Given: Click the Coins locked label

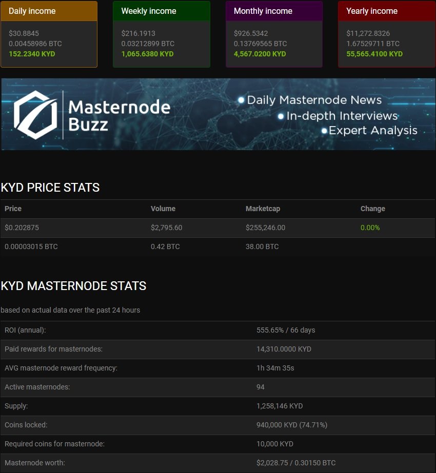Looking at the screenshot, I should tap(26, 425).
